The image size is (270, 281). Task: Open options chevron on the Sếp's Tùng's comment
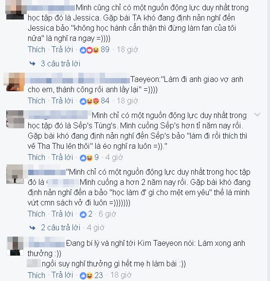coord(257,114)
